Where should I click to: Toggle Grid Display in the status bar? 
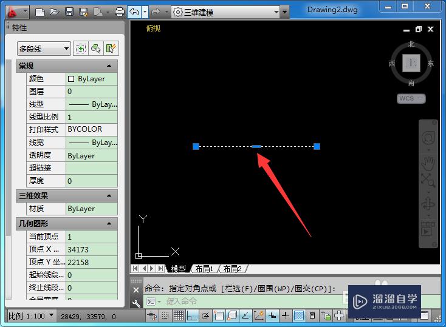coord(179,315)
